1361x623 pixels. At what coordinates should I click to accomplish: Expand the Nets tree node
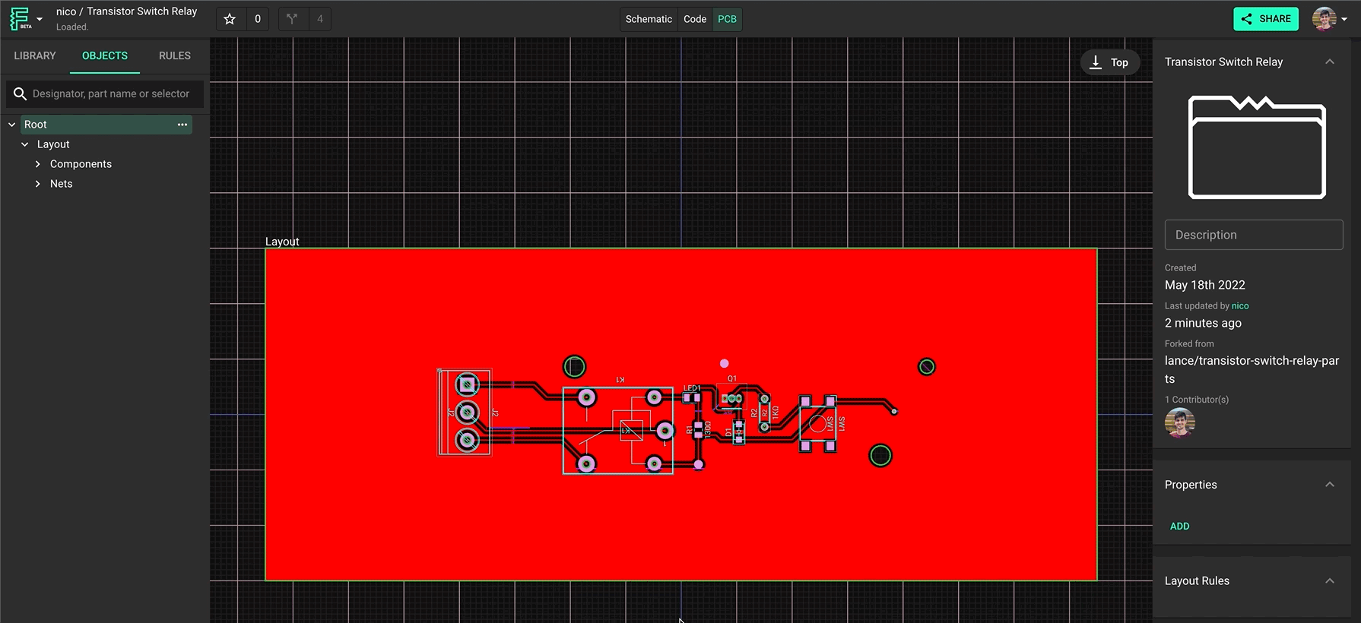coord(38,184)
